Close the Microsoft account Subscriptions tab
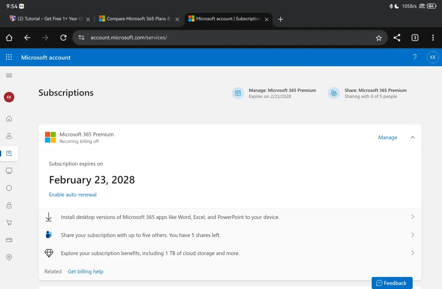The width and height of the screenshot is (442, 289). click(267, 19)
